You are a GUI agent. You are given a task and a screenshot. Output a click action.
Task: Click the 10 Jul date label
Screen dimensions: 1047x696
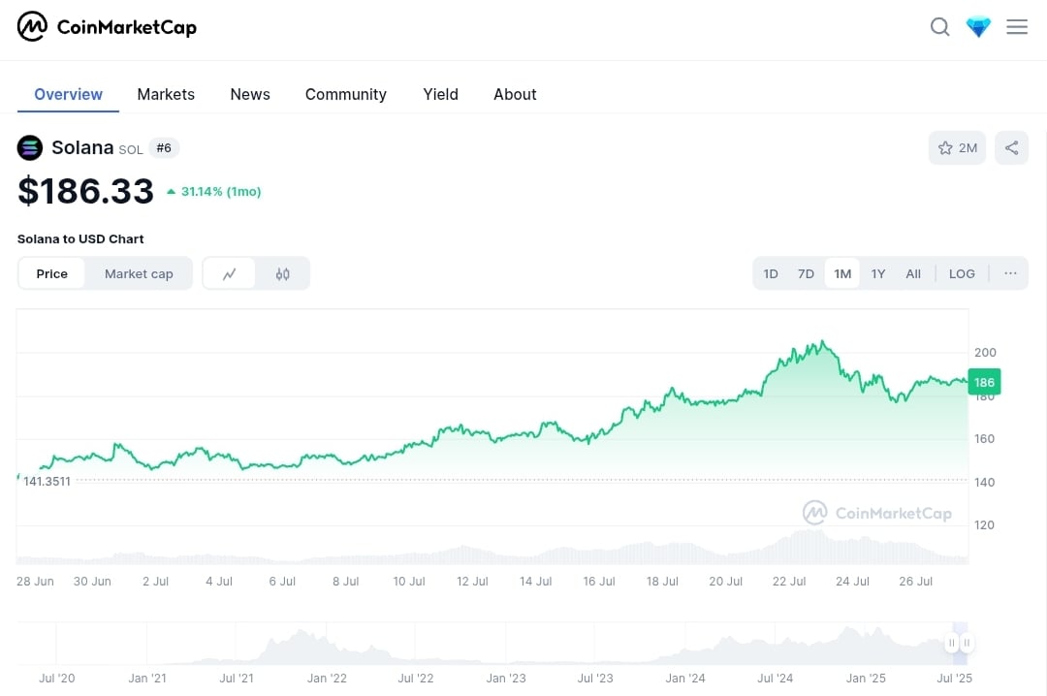tap(409, 581)
